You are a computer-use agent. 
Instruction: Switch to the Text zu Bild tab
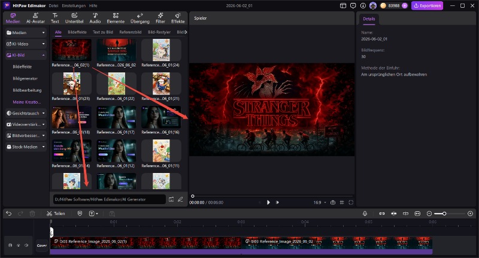[x=102, y=32]
